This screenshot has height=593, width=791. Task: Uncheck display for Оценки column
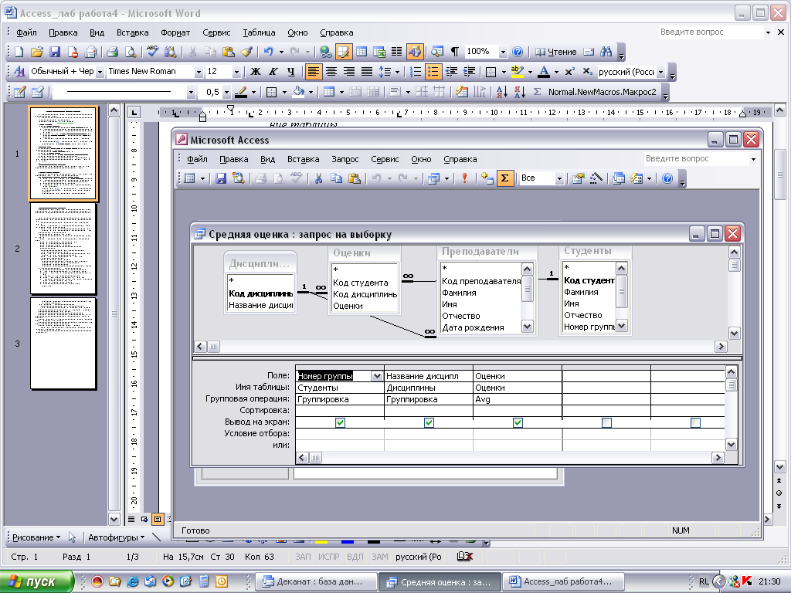[x=518, y=422]
